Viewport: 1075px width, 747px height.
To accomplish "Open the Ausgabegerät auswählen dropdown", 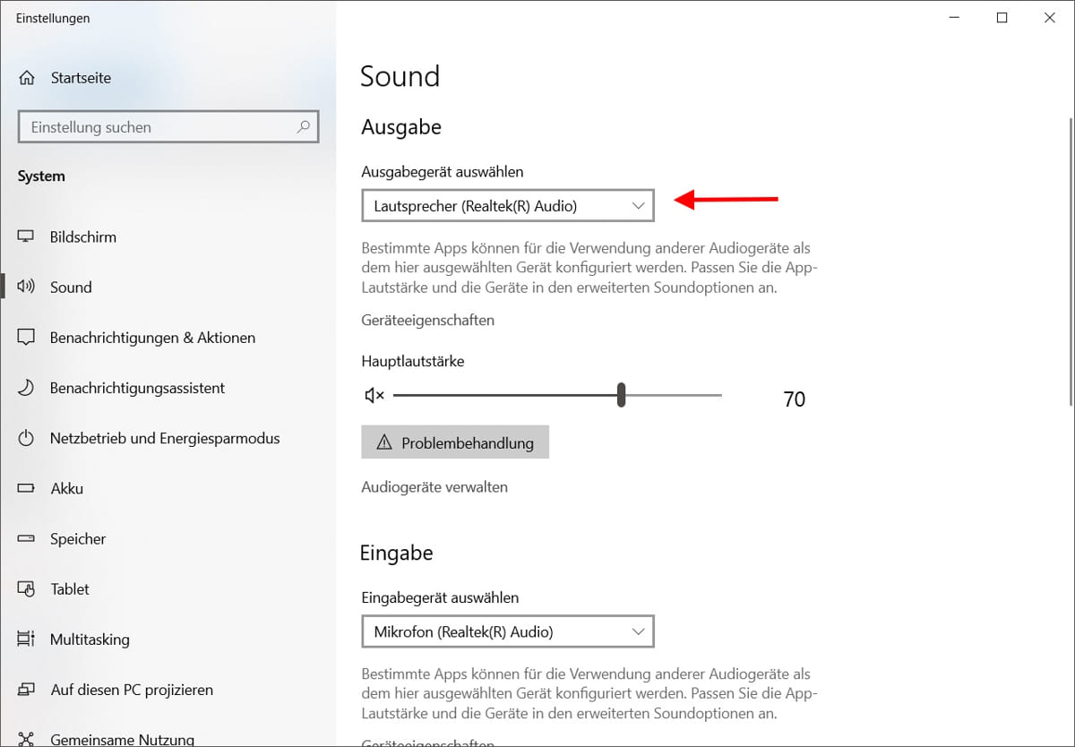I will tap(507, 205).
